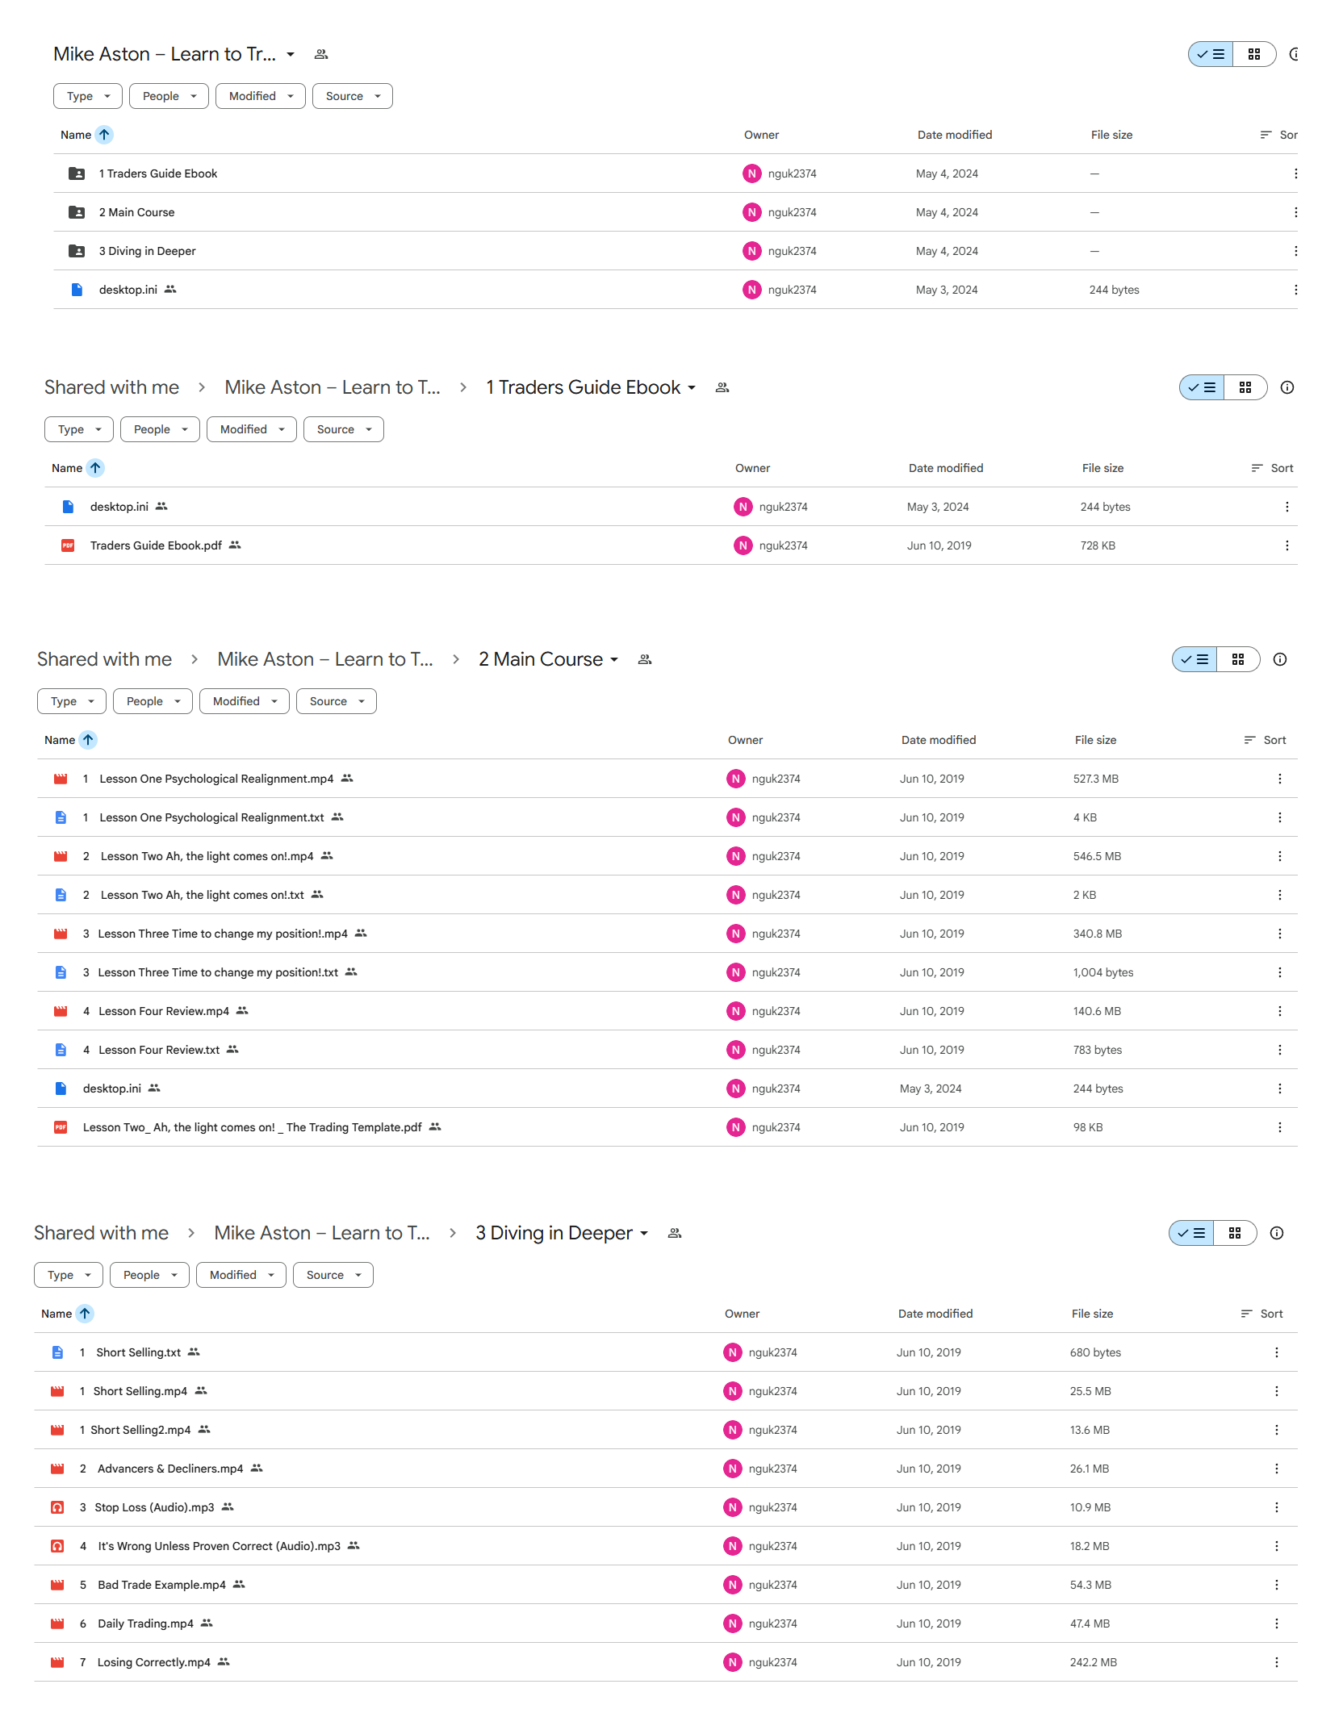Image resolution: width=1343 pixels, height=1730 pixels.
Task: Switch to grid view in 3 Diving in Deeper panel
Action: coord(1234,1233)
